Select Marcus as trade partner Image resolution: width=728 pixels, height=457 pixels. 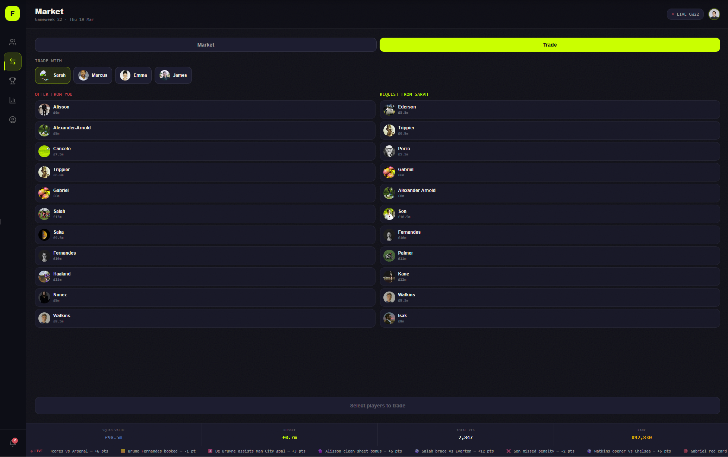pyautogui.click(x=93, y=75)
